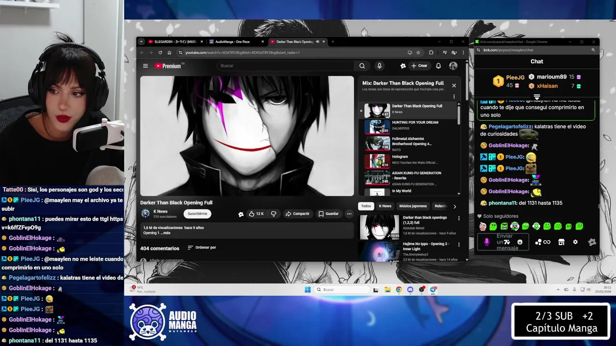Screen dimensions: 616x346
Task: Bookmark this page with star icon
Action: click(418, 52)
